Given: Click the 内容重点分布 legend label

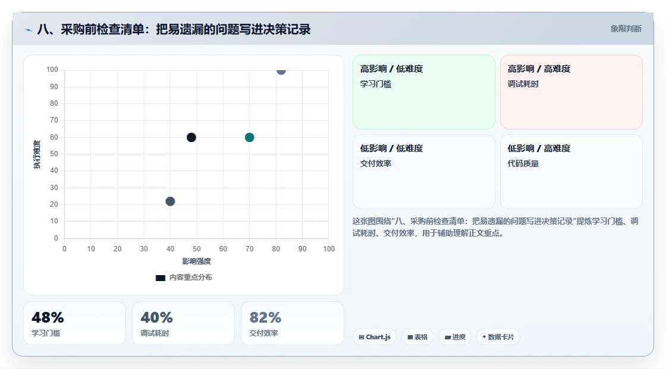Looking at the screenshot, I should point(190,277).
